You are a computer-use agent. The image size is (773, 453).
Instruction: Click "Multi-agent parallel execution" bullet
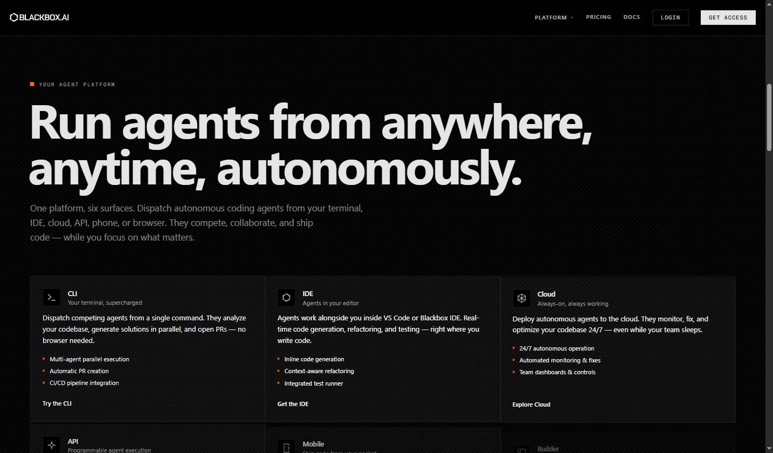pyautogui.click(x=89, y=359)
